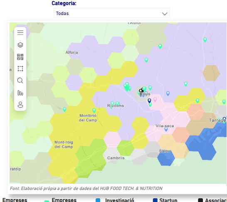The width and height of the screenshot is (227, 202).
Task: Click the dropdown chevron arrow beside Todas
Action: click(165, 14)
